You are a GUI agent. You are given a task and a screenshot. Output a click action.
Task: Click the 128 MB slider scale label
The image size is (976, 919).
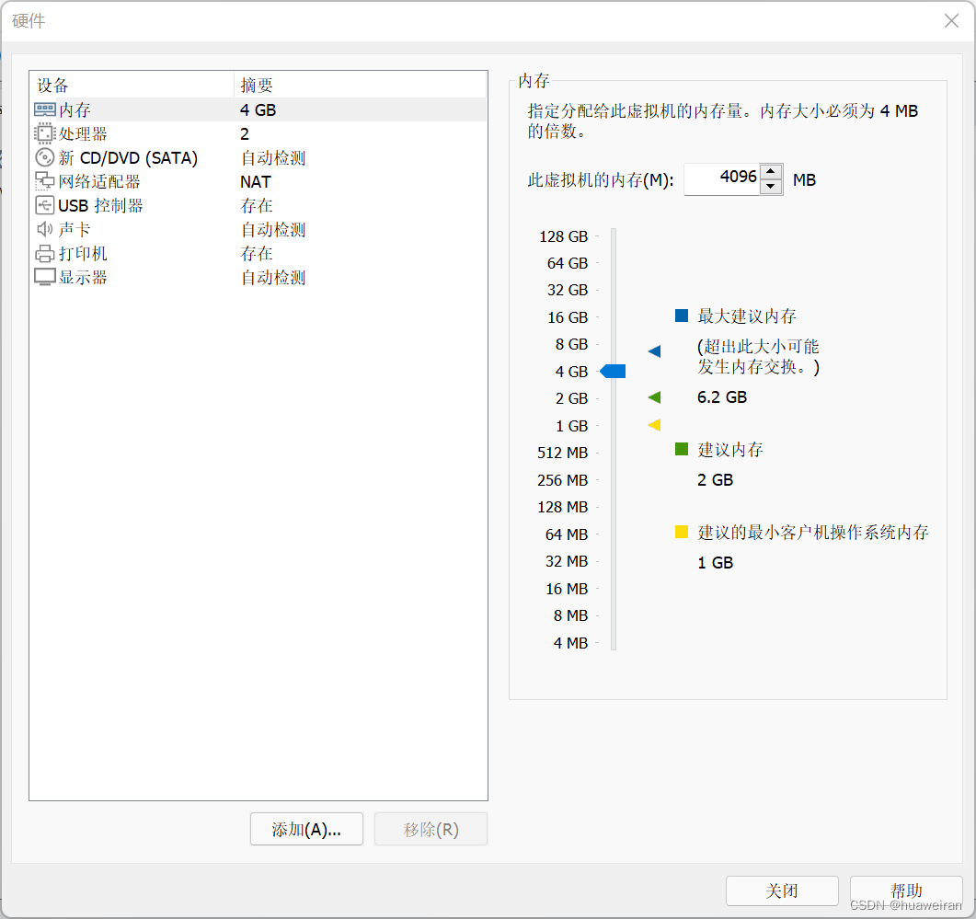tap(563, 508)
